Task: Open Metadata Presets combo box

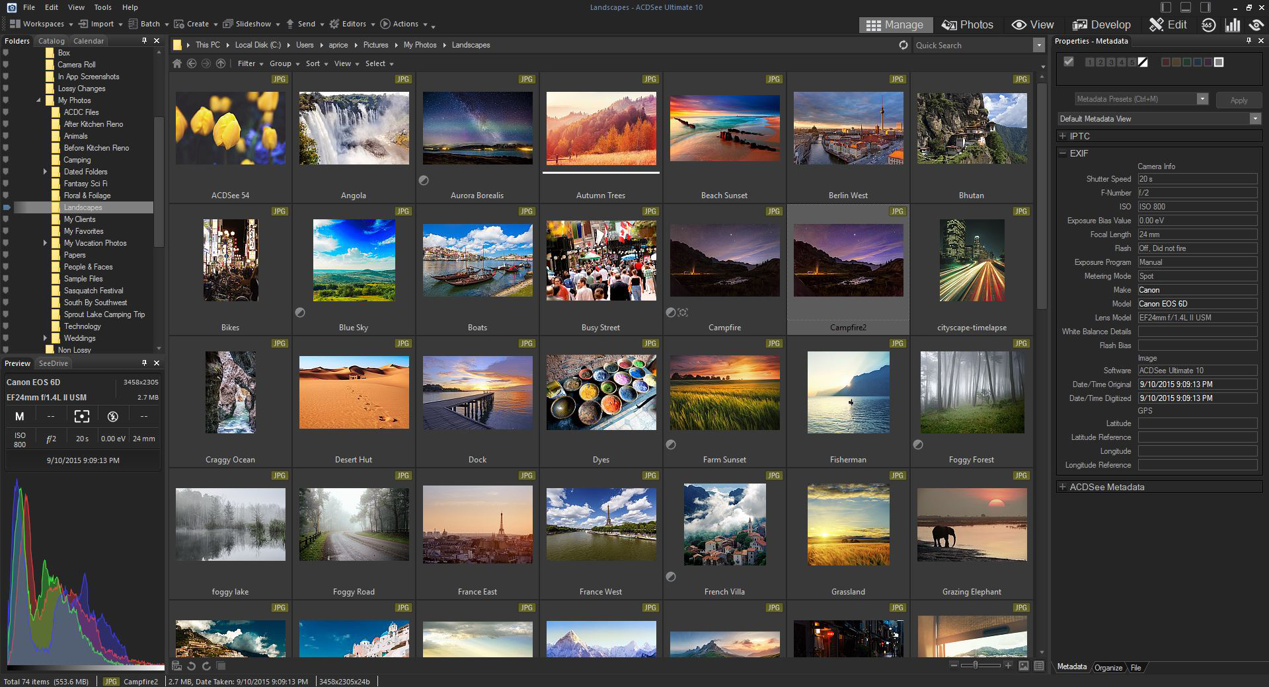Action: 1141,99
